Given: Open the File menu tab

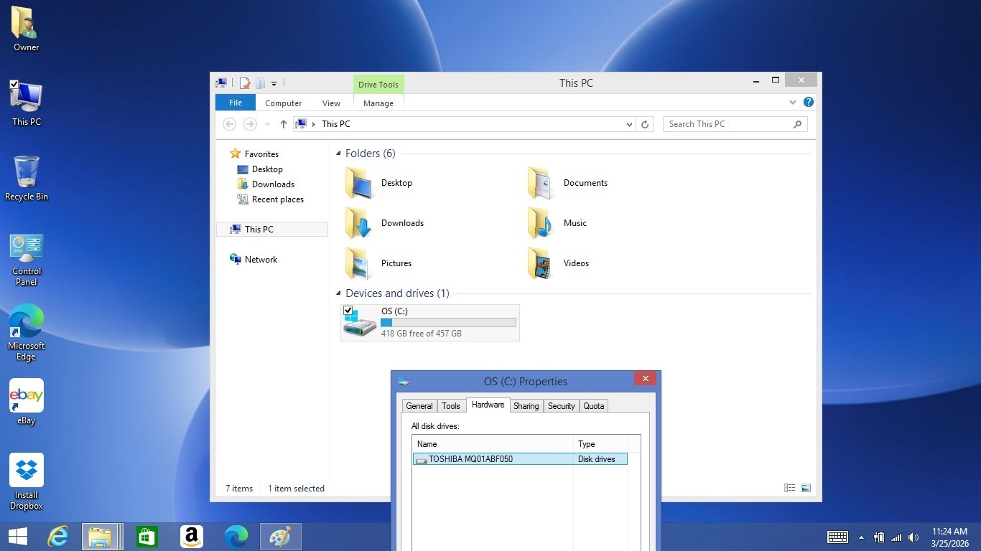Looking at the screenshot, I should pyautogui.click(x=236, y=103).
